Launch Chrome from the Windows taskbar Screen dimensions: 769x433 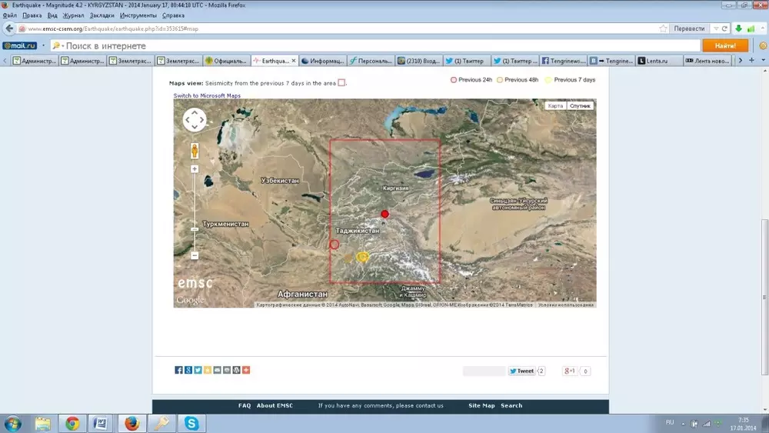point(72,422)
